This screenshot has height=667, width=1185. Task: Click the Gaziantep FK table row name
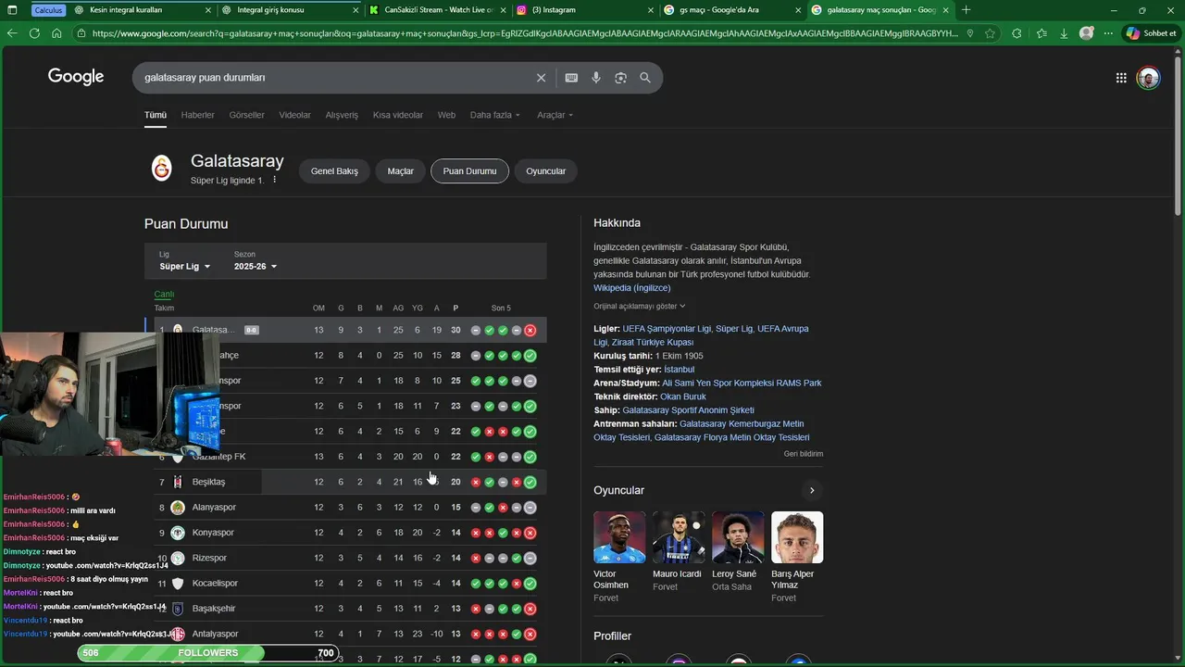[x=218, y=457]
